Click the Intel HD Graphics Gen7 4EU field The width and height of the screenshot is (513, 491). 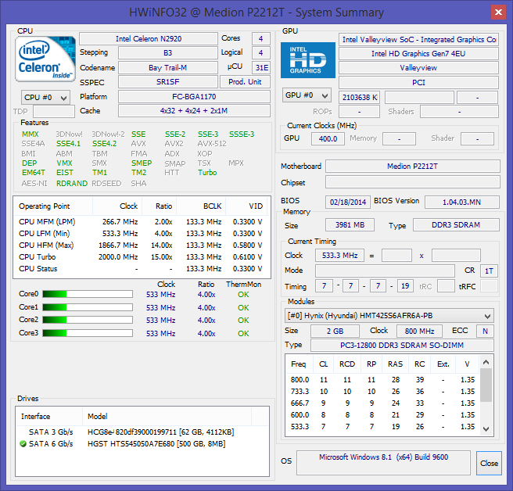[418, 54]
